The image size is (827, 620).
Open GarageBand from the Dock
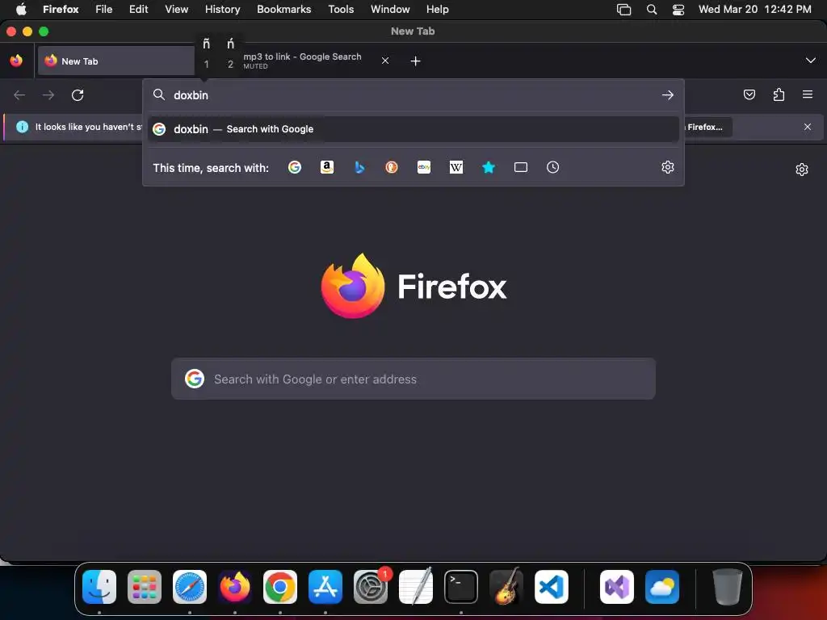pyautogui.click(x=506, y=587)
